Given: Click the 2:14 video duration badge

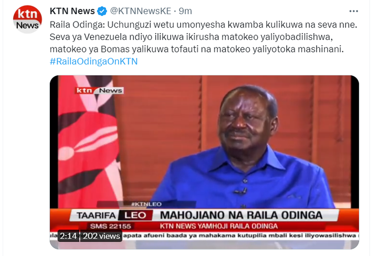Looking at the screenshot, I should point(68,235).
